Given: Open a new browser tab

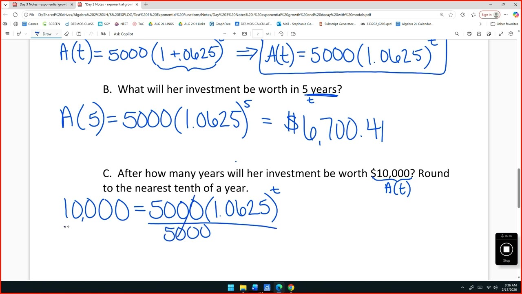Looking at the screenshot, I should coord(146,4).
